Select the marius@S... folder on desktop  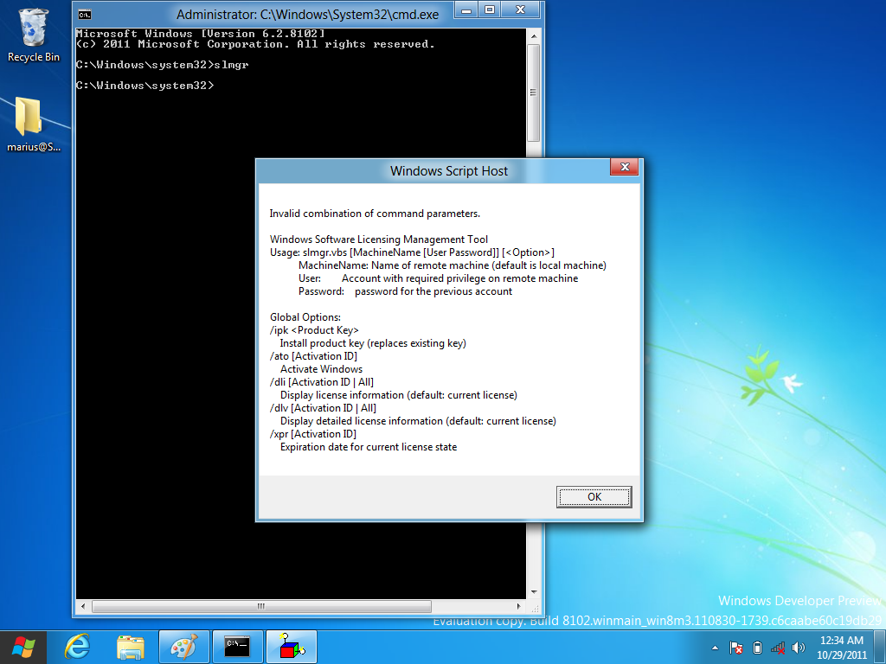click(x=34, y=124)
